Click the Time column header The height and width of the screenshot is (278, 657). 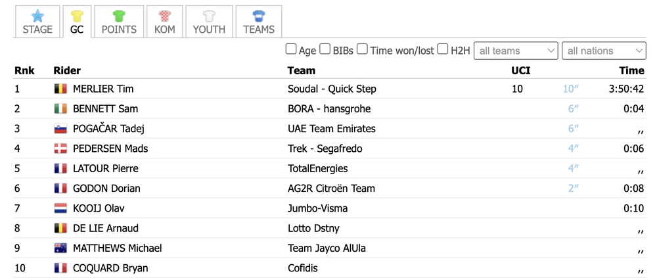point(631,70)
